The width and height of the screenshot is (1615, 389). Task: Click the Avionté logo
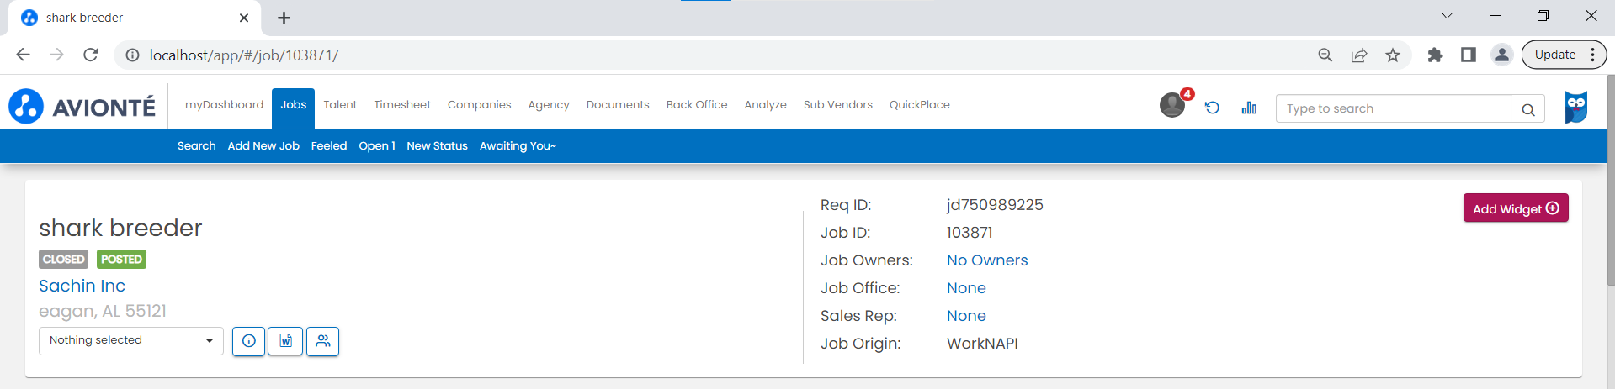[82, 107]
